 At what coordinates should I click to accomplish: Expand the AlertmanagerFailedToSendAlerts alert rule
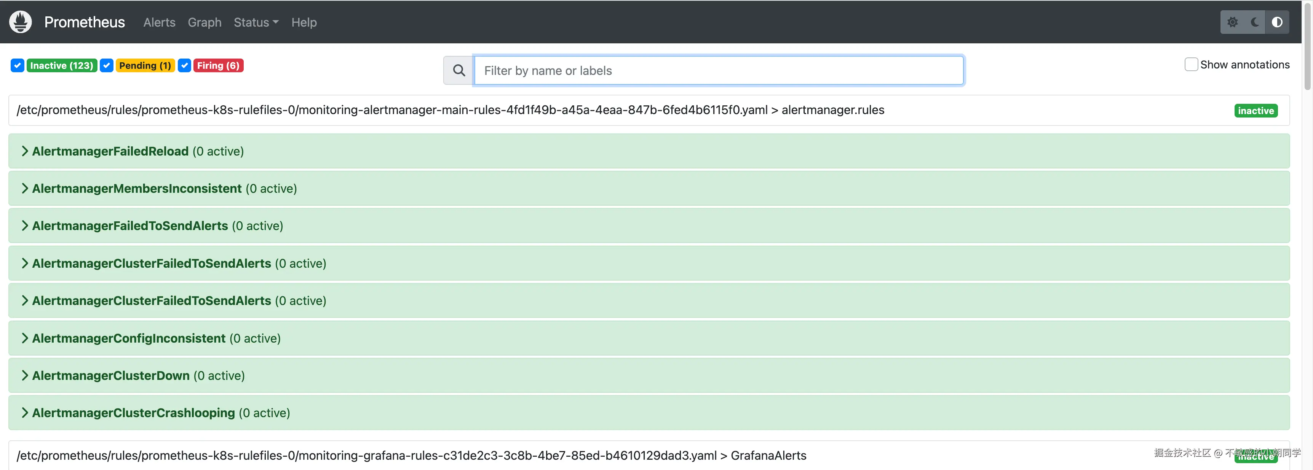pyautogui.click(x=130, y=225)
